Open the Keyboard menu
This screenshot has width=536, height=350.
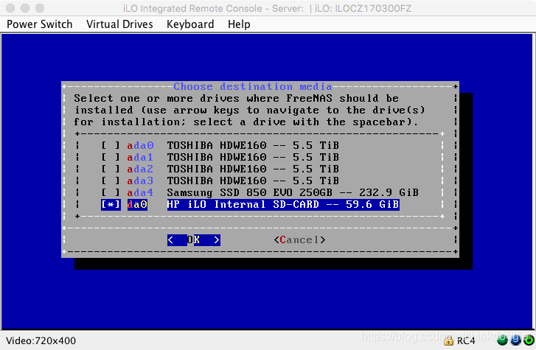190,24
